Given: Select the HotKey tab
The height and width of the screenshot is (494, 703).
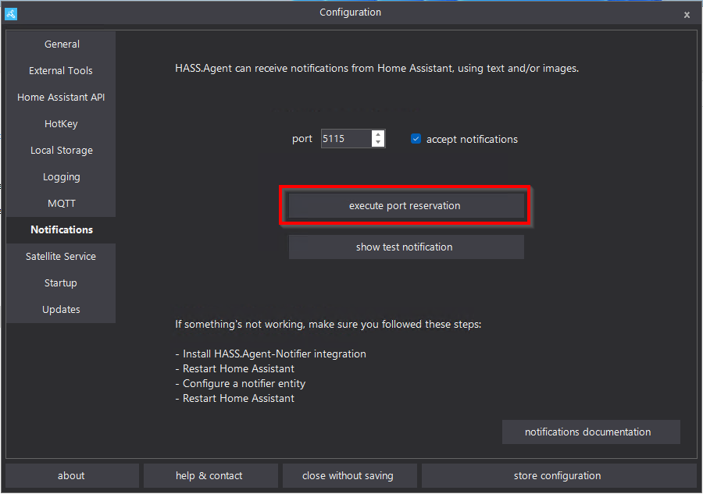Looking at the screenshot, I should [62, 123].
